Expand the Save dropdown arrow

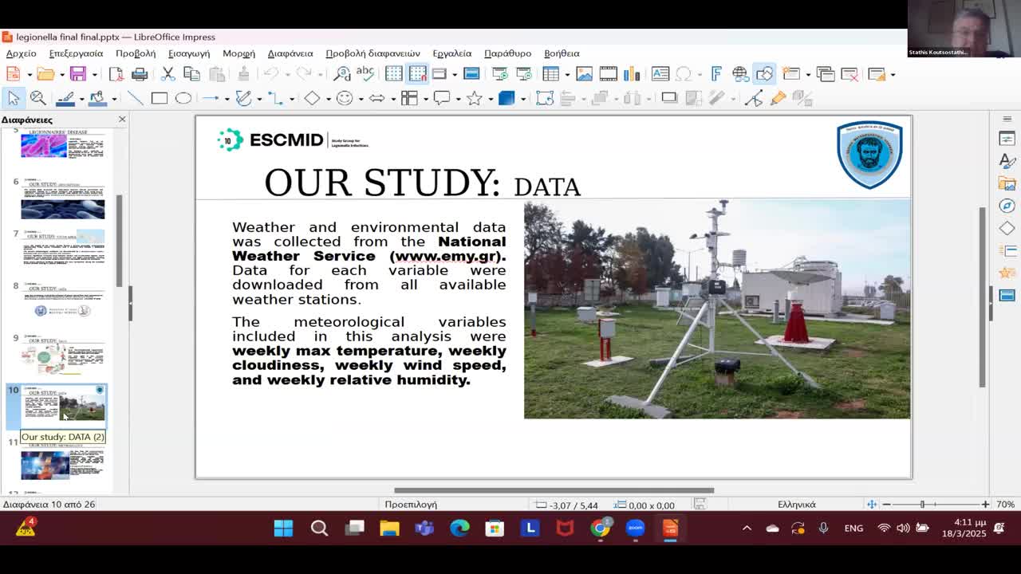tap(93, 74)
